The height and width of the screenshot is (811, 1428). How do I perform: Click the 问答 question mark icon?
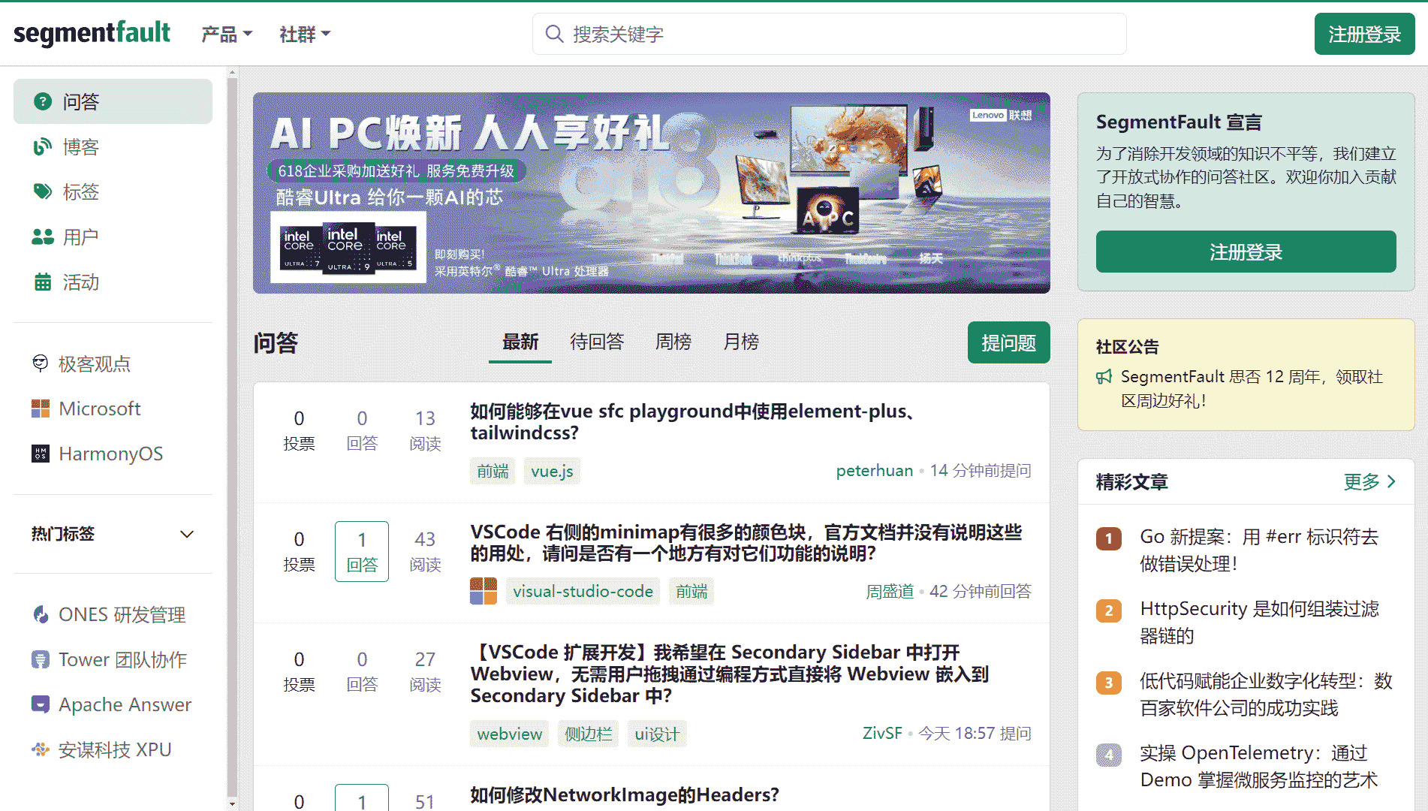43,101
